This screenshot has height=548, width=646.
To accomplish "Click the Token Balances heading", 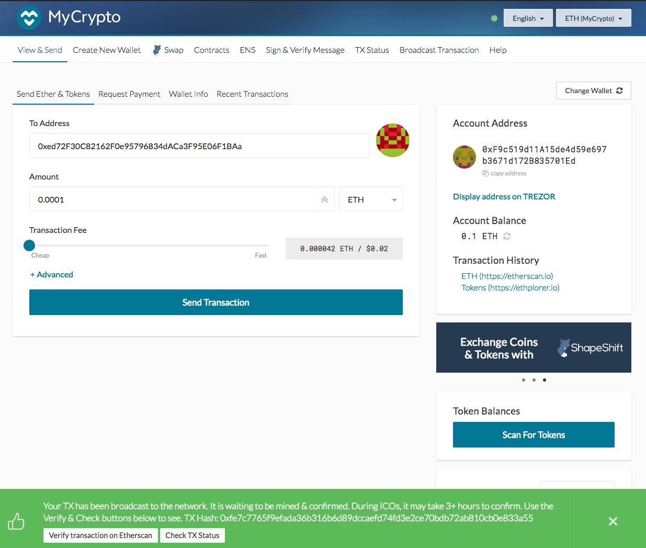I will [x=486, y=411].
